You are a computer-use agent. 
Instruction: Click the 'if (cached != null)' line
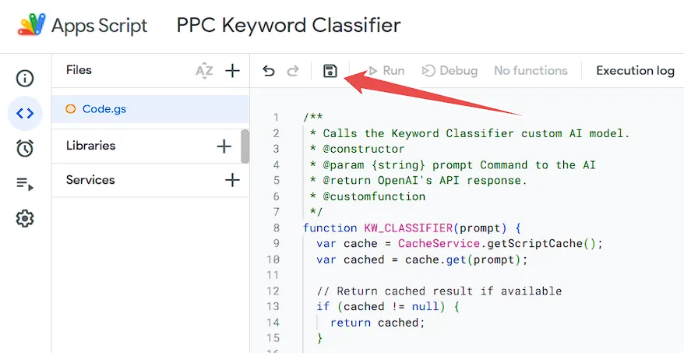(388, 307)
